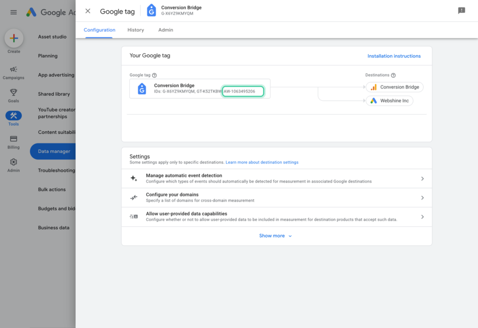This screenshot has height=328, width=478.
Task: Expand Allow user-provided data capabilities chevron
Action: coord(422,217)
